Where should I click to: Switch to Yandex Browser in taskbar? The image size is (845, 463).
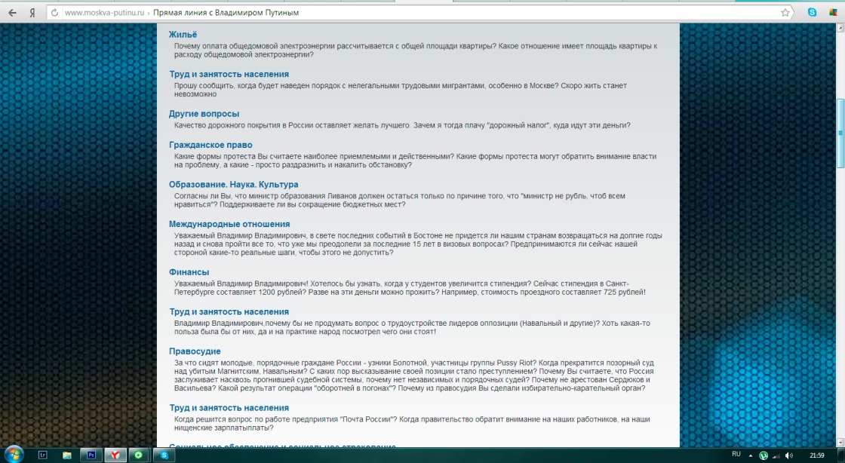point(115,455)
